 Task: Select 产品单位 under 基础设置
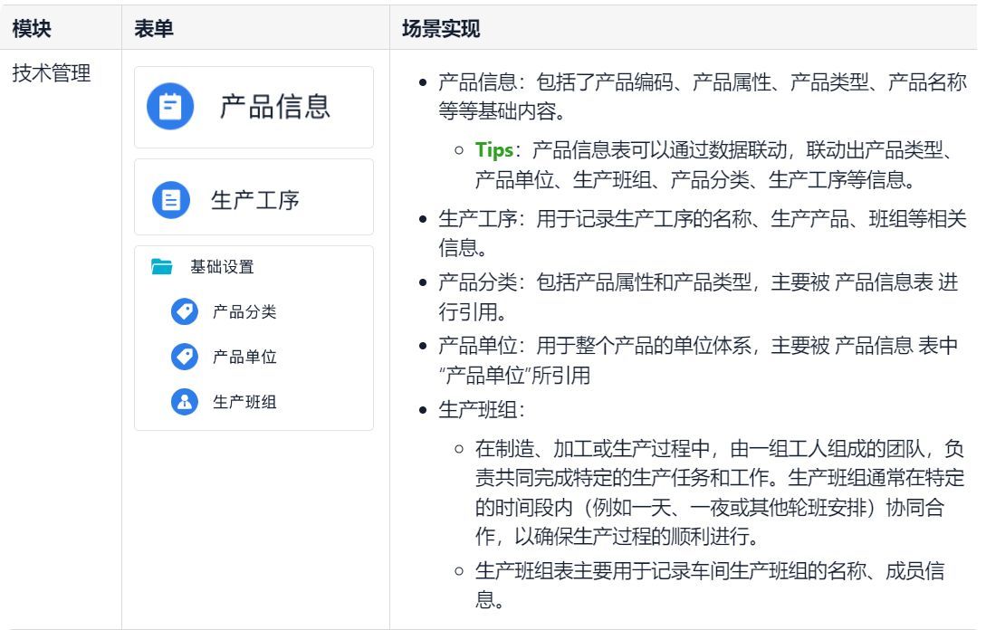pyautogui.click(x=244, y=357)
